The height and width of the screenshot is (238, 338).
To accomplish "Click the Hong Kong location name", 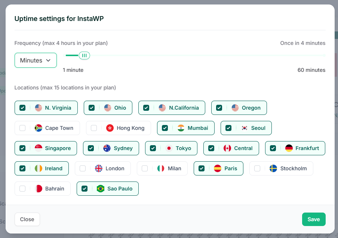I will (x=130, y=128).
